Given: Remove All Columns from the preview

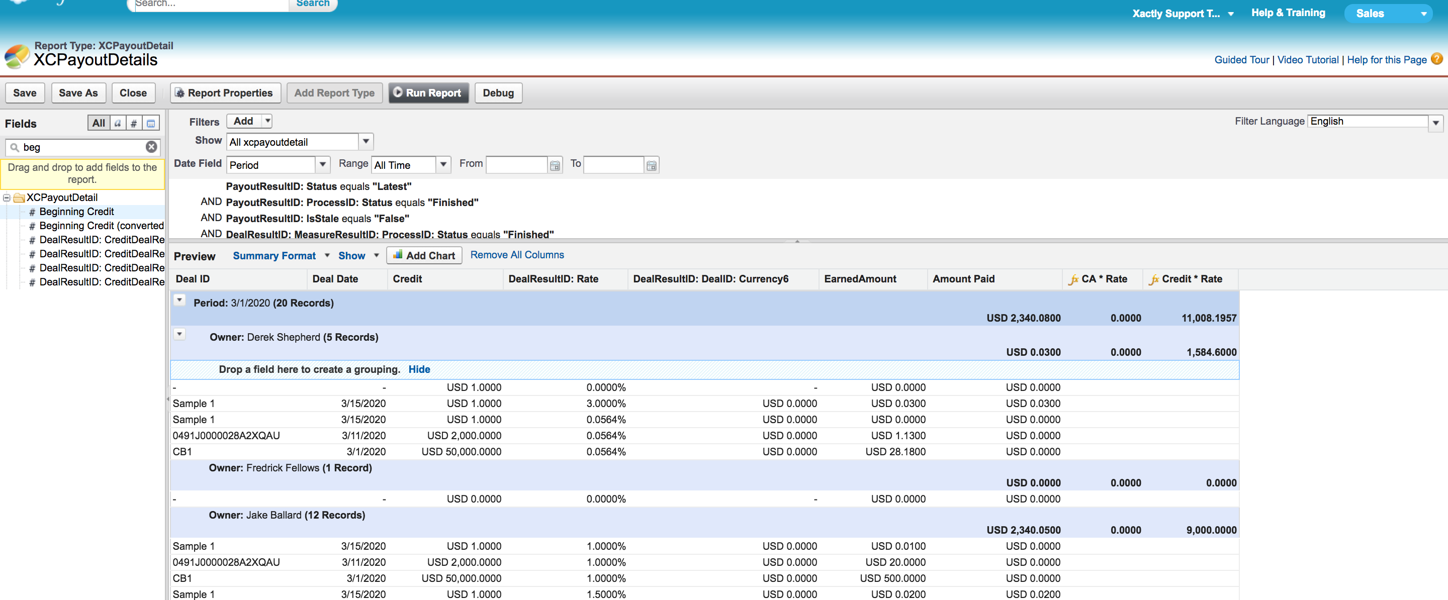Looking at the screenshot, I should (516, 254).
